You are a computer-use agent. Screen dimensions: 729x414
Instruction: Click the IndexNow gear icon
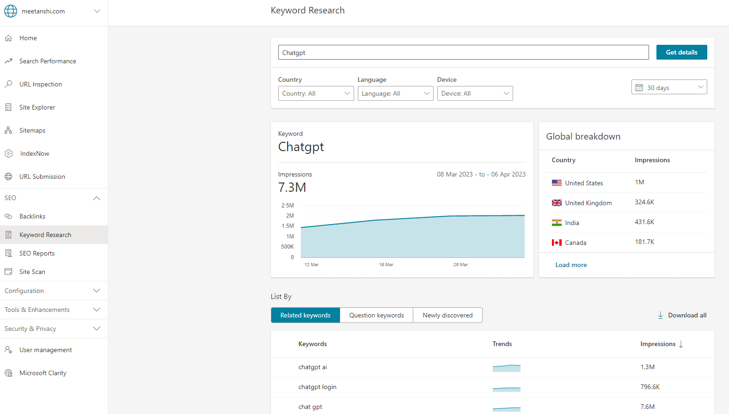pos(8,153)
